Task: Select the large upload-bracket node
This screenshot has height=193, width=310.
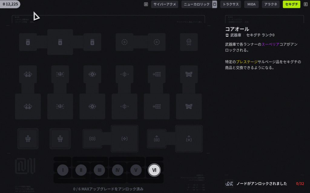Action: [188, 139]
